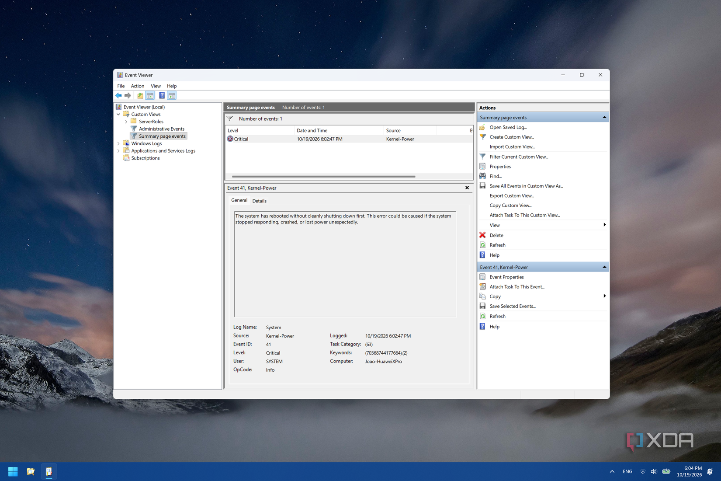This screenshot has width=721, height=481.
Task: Open Event Properties action
Action: coord(506,277)
